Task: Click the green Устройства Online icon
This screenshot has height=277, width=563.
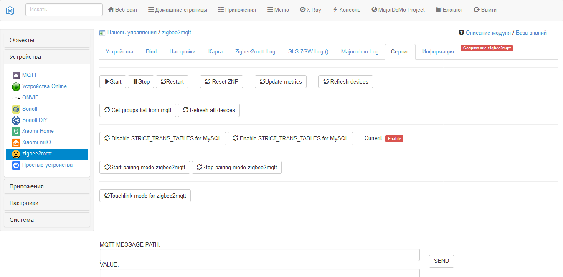Action: (x=15, y=86)
